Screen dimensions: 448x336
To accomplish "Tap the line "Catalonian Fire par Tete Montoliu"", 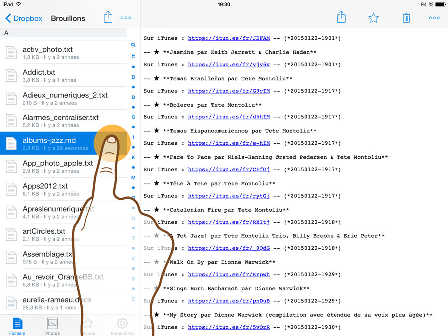I will tap(217, 210).
